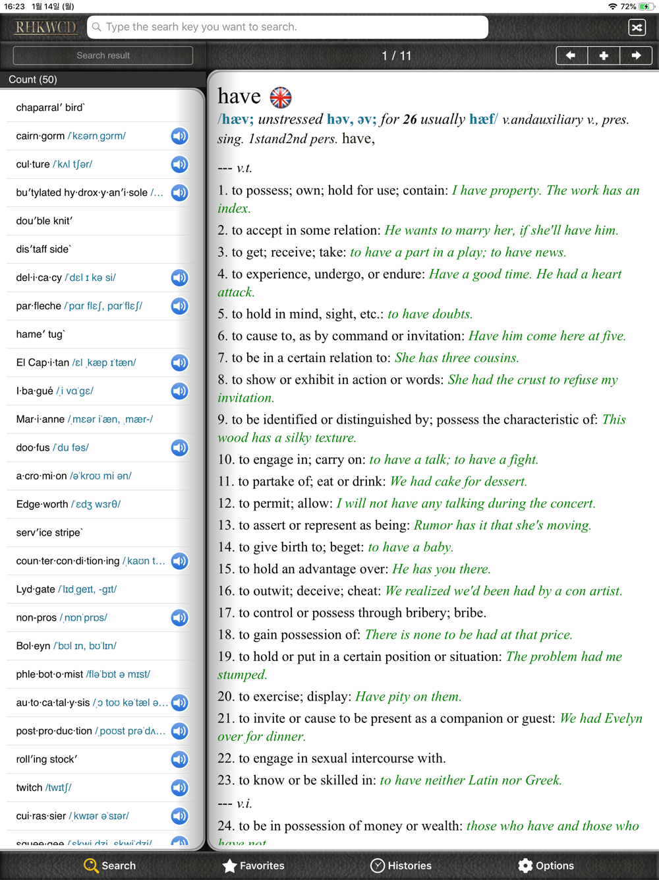Add entry to favorites with plus button

(604, 55)
